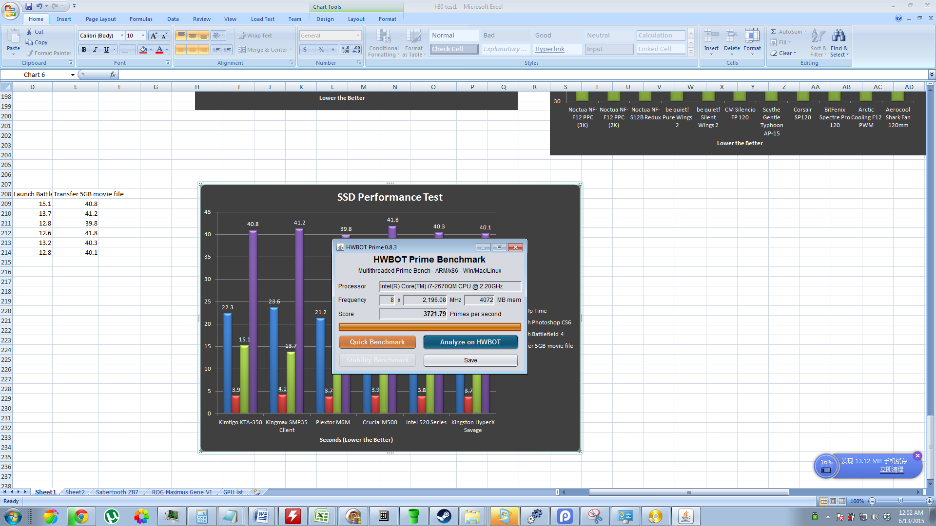
Task: Click the Increase Decimal icon
Action: click(x=346, y=50)
